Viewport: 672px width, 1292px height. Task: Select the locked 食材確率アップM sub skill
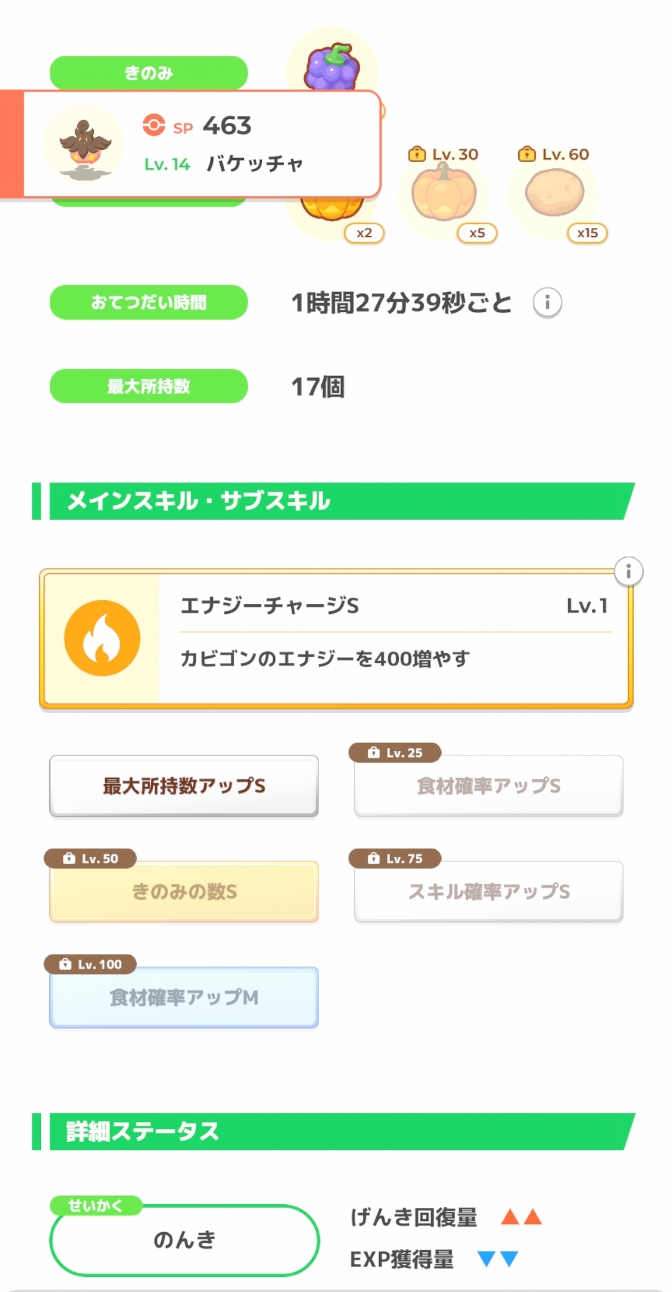(x=184, y=997)
